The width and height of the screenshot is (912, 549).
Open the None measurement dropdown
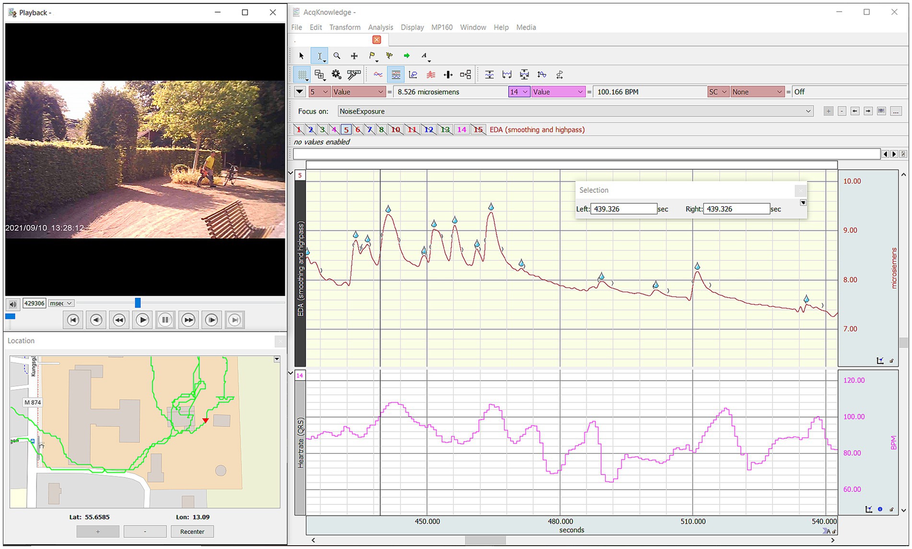click(758, 92)
